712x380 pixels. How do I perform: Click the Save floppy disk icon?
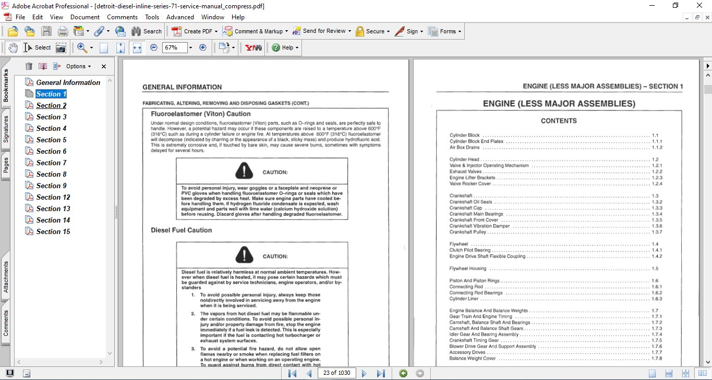pos(46,31)
